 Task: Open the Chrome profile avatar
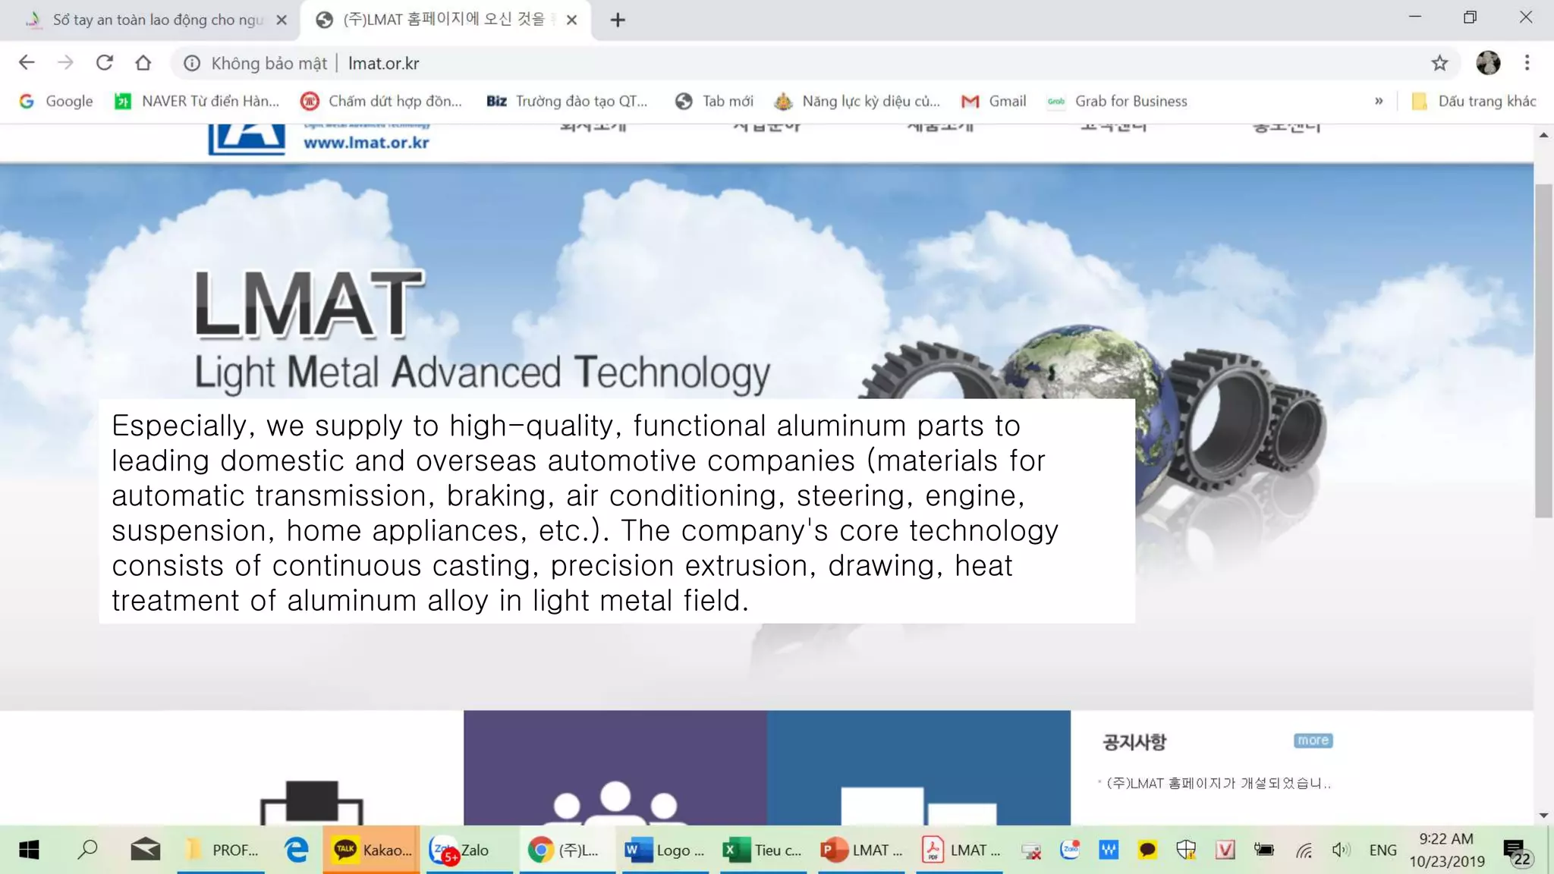coord(1488,63)
